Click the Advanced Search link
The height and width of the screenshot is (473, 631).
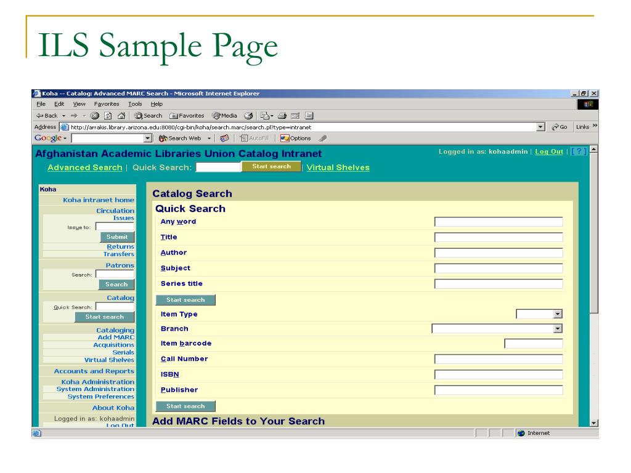point(84,168)
